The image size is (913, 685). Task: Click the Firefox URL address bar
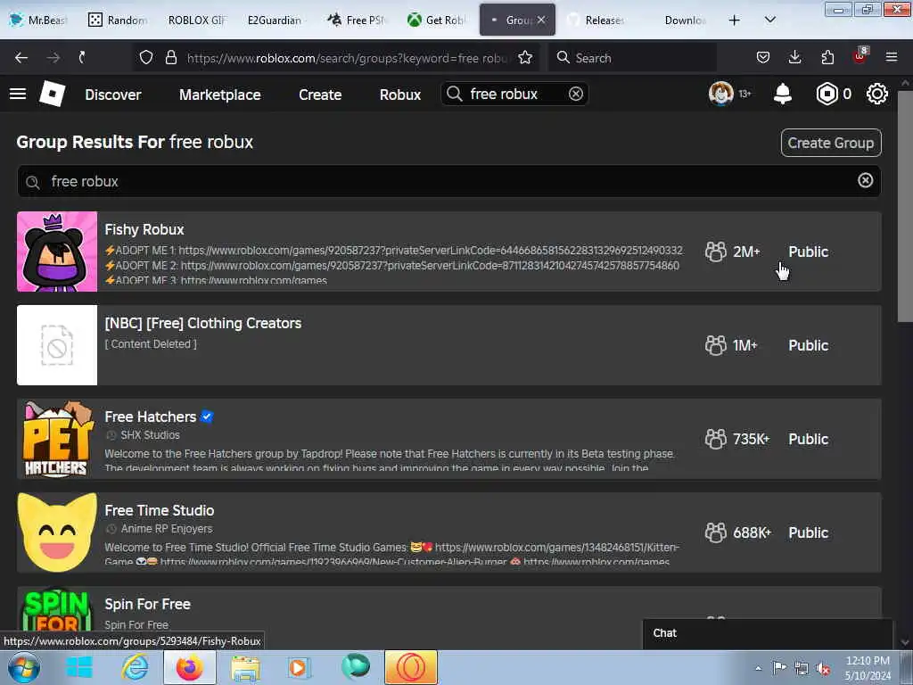coord(347,58)
